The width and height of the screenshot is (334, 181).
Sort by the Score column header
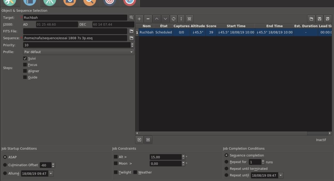click(x=211, y=26)
